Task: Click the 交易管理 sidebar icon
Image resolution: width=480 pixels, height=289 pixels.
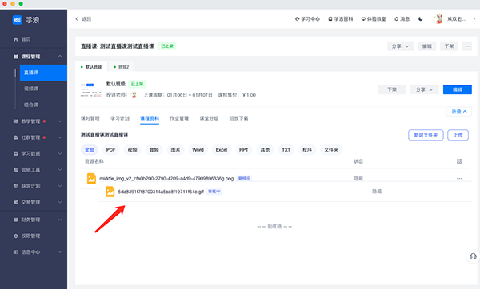Action: pyautogui.click(x=16, y=202)
